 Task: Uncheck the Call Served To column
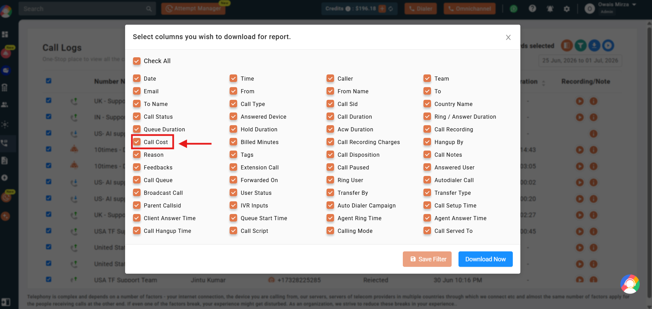click(x=427, y=231)
